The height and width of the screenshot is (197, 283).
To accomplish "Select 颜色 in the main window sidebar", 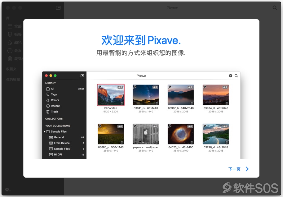I will coord(15,43).
